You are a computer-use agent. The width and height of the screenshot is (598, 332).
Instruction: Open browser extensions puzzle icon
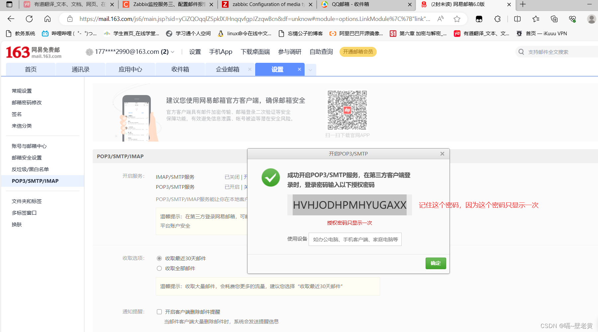coord(497,19)
